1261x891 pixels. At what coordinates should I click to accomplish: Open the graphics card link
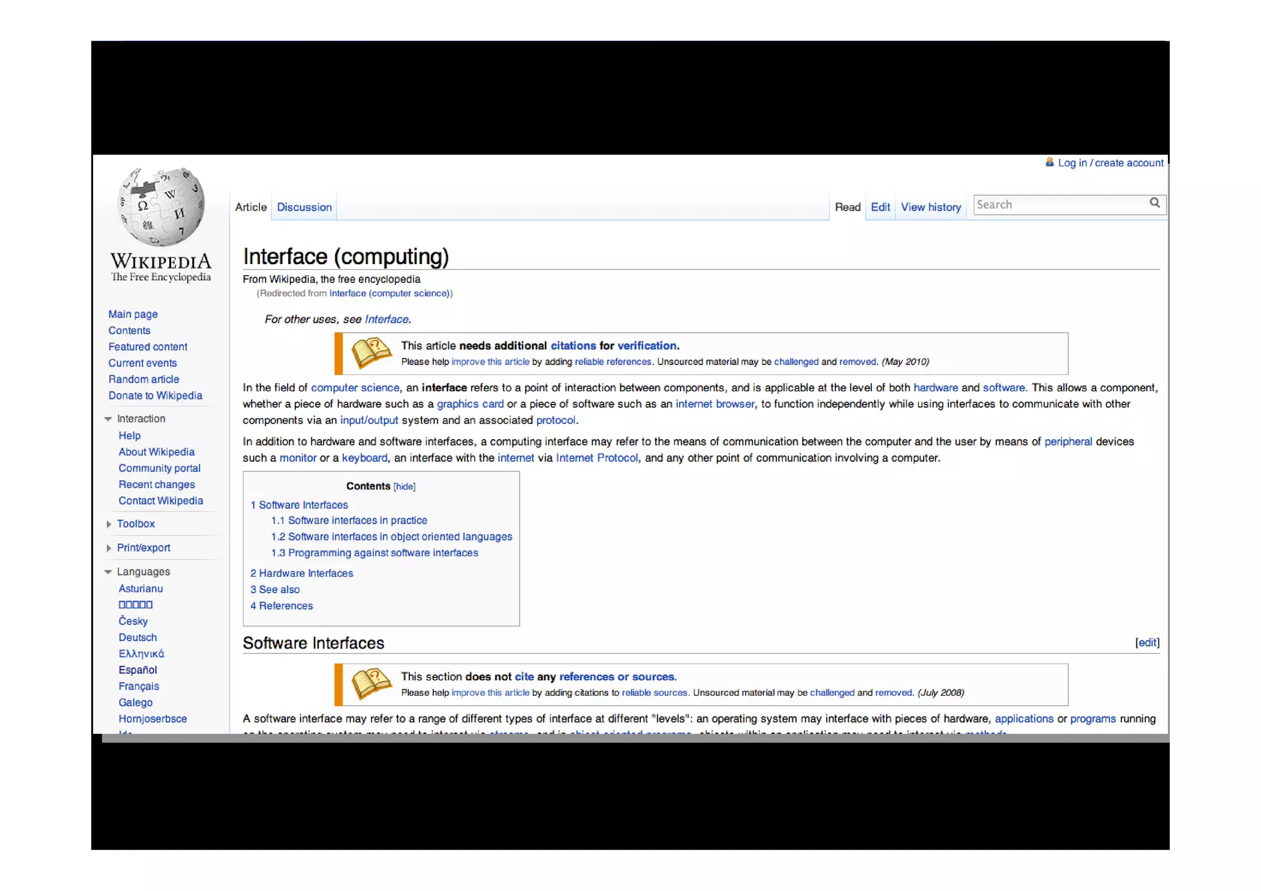[470, 404]
